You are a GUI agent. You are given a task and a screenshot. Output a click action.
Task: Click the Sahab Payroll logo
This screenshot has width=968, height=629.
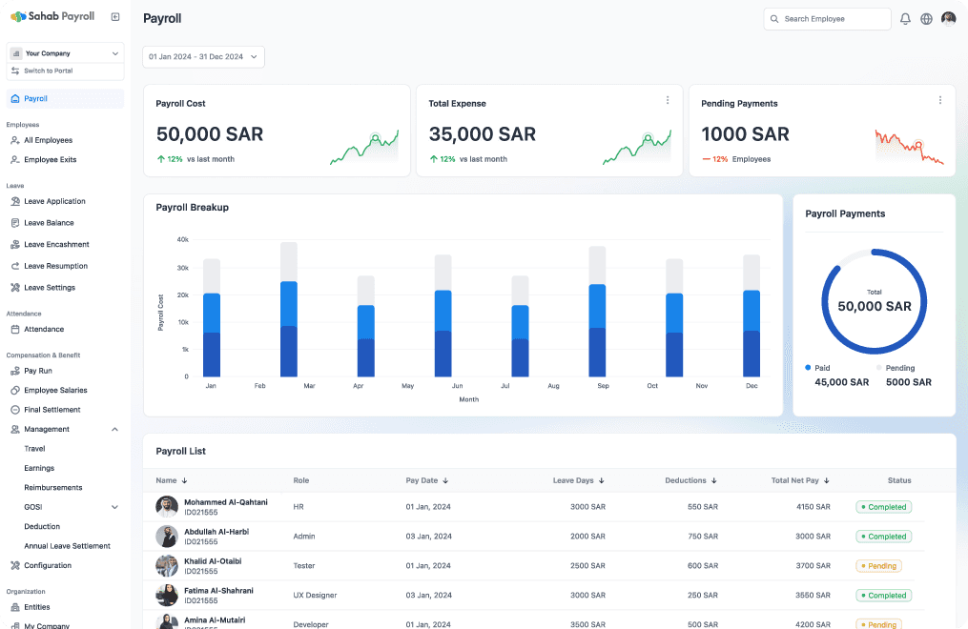pyautogui.click(x=52, y=16)
